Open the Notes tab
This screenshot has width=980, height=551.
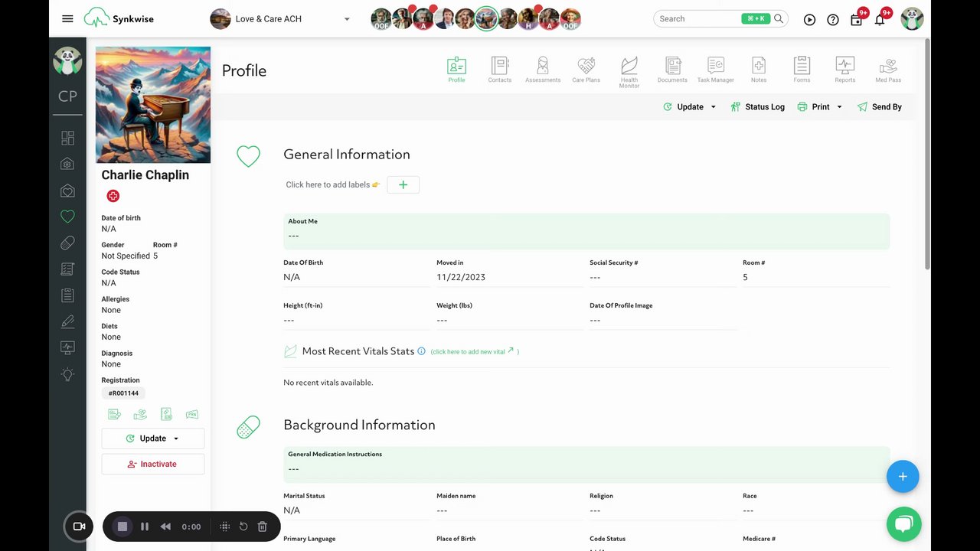point(759,70)
